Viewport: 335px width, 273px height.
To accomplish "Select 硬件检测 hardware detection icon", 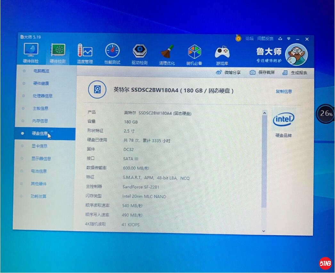I will tap(58, 53).
